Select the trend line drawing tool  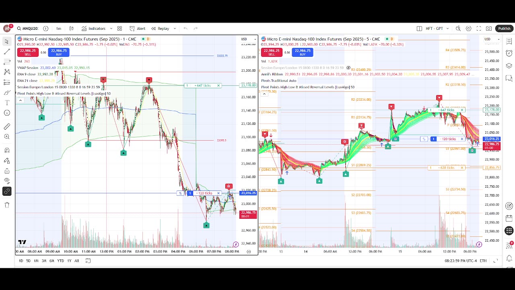pos(7,52)
